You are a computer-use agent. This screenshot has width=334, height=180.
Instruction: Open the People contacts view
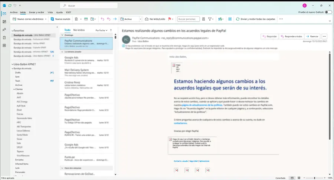pyautogui.click(x=4, y=30)
